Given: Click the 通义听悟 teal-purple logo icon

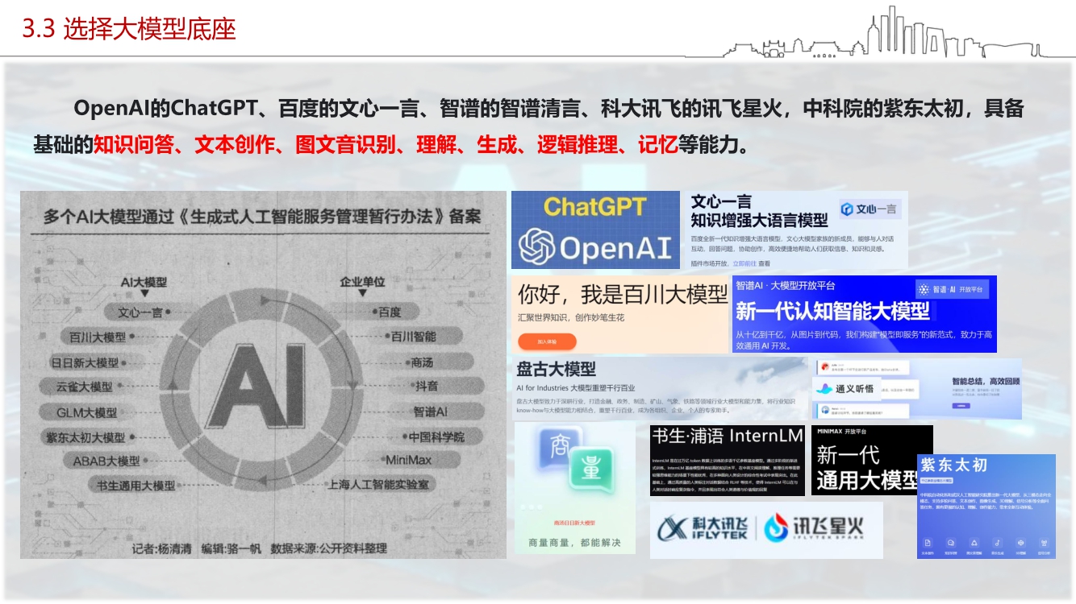Looking at the screenshot, I should (x=824, y=389).
